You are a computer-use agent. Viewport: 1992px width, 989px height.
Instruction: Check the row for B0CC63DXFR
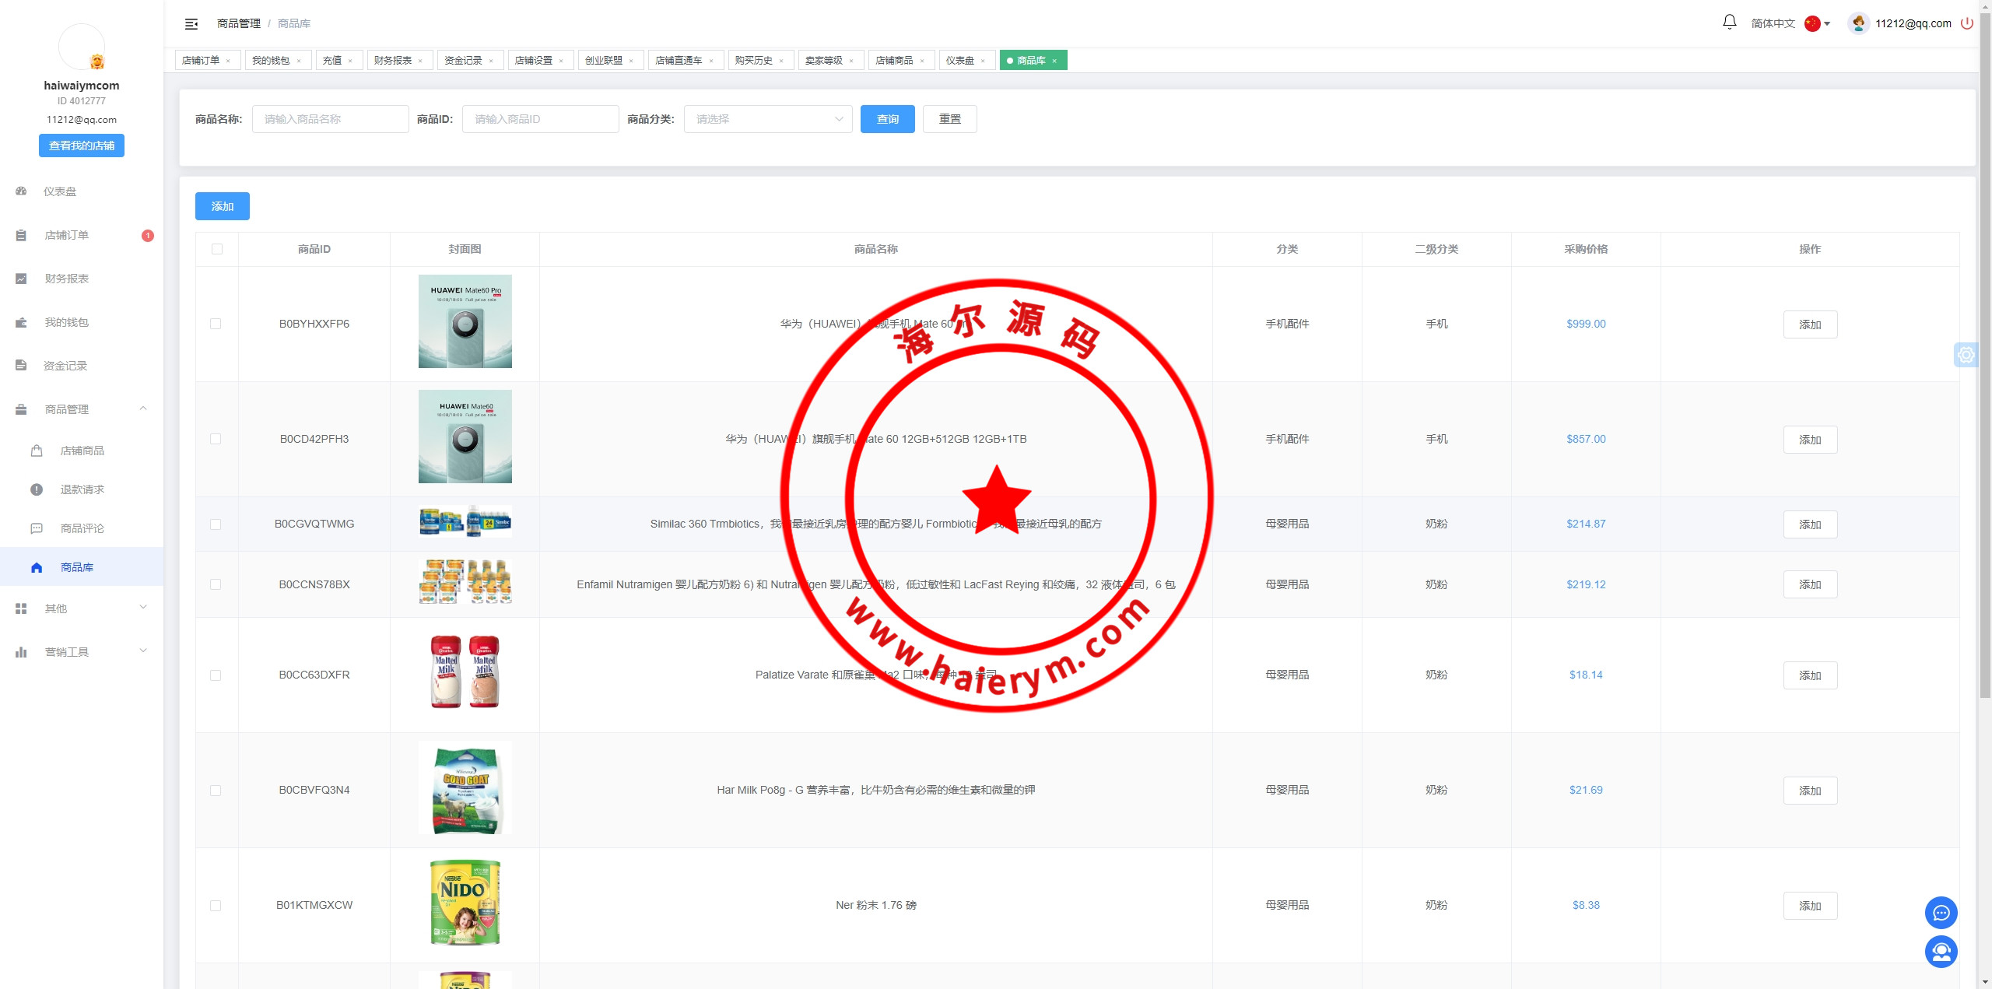pos(216,675)
